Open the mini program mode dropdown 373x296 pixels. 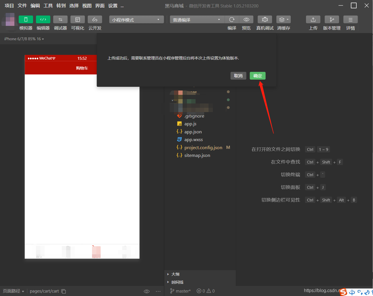pos(136,20)
